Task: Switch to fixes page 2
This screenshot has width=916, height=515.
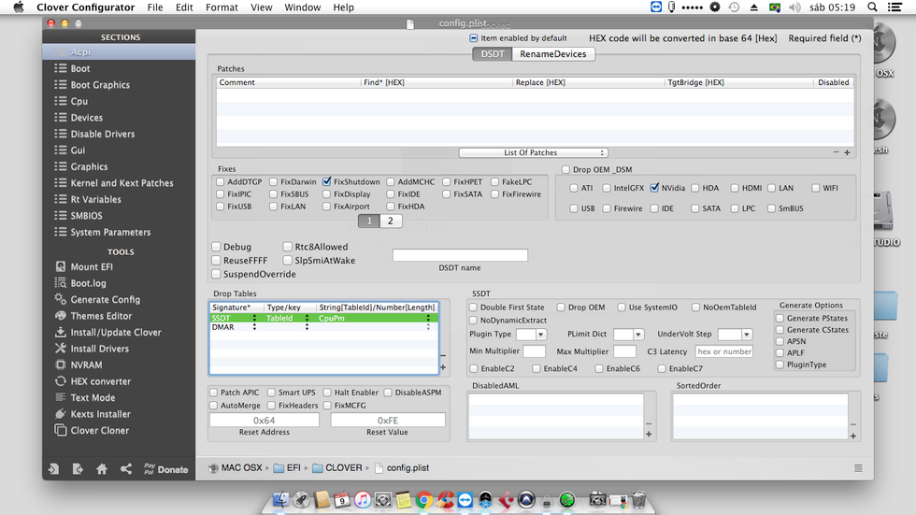Action: [x=391, y=221]
